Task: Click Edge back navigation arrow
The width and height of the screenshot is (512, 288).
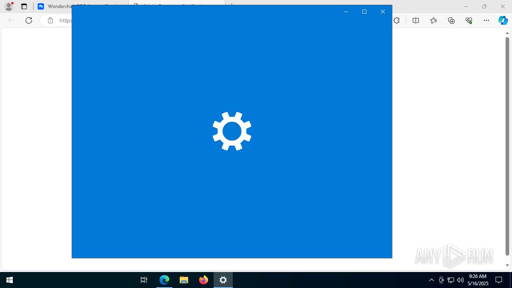Action: click(11, 20)
